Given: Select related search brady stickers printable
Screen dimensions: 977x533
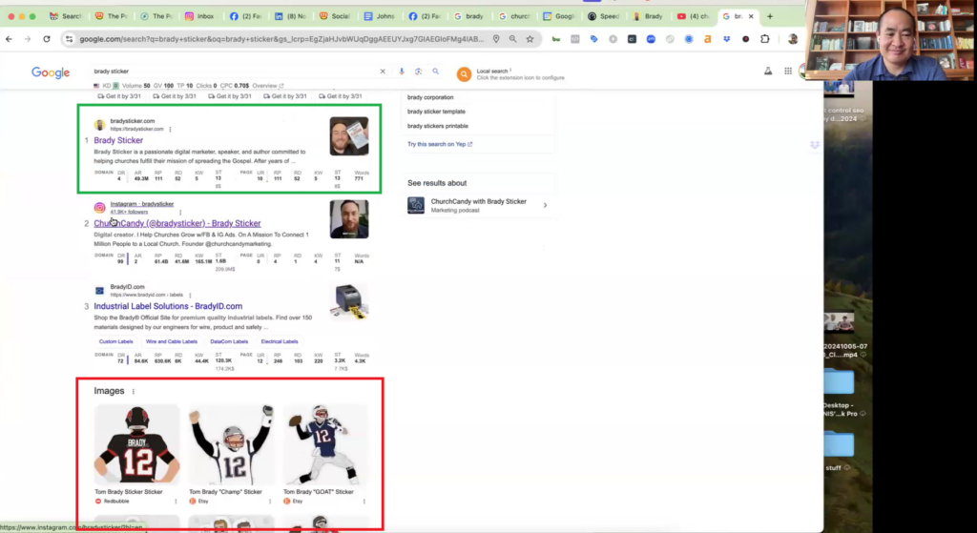Looking at the screenshot, I should click(x=438, y=127).
